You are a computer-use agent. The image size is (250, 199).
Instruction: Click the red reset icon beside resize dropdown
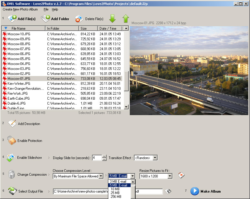(181, 175)
